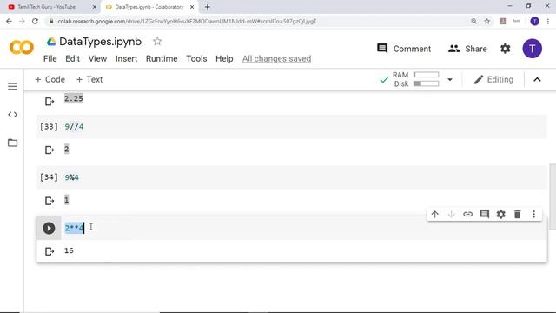Clear output of 2.25 cell
This screenshot has height=313, width=556.
[50, 102]
